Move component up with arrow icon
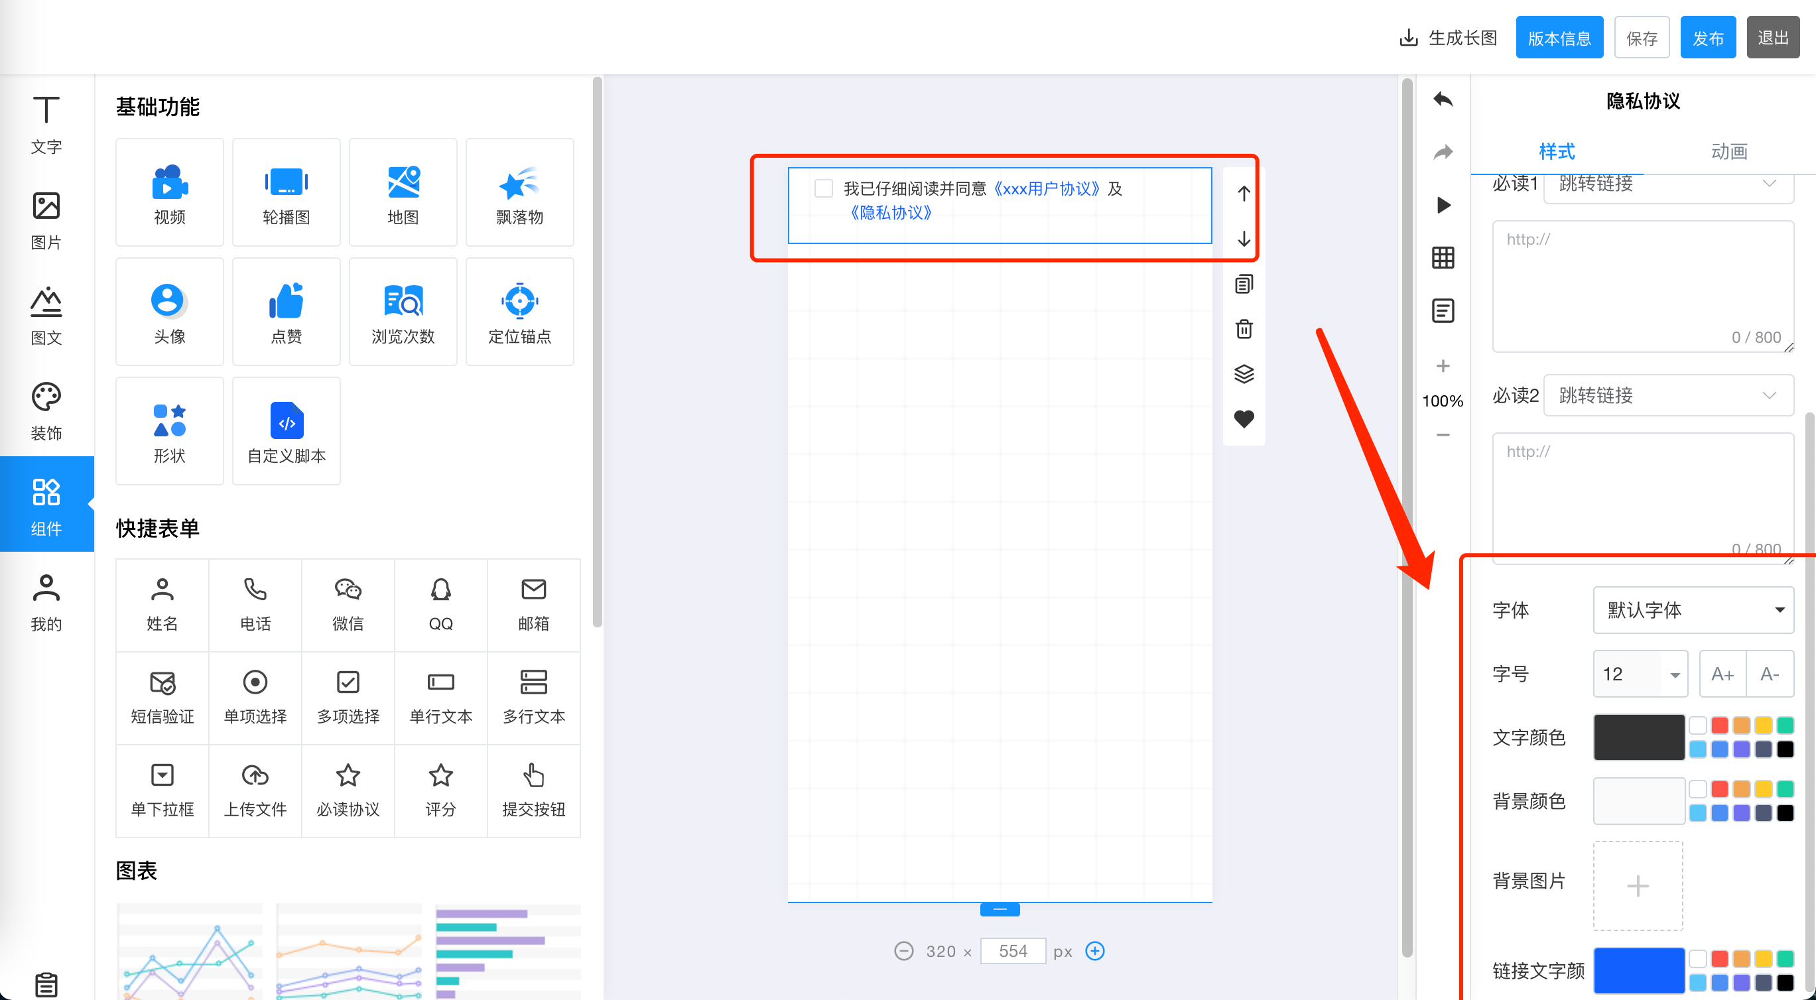1816x1000 pixels. click(x=1244, y=193)
